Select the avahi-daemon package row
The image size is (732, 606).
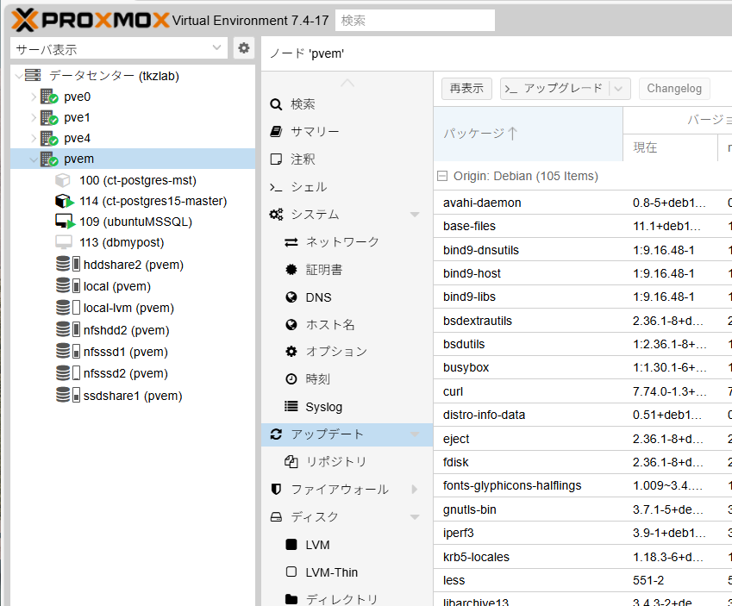pos(583,203)
